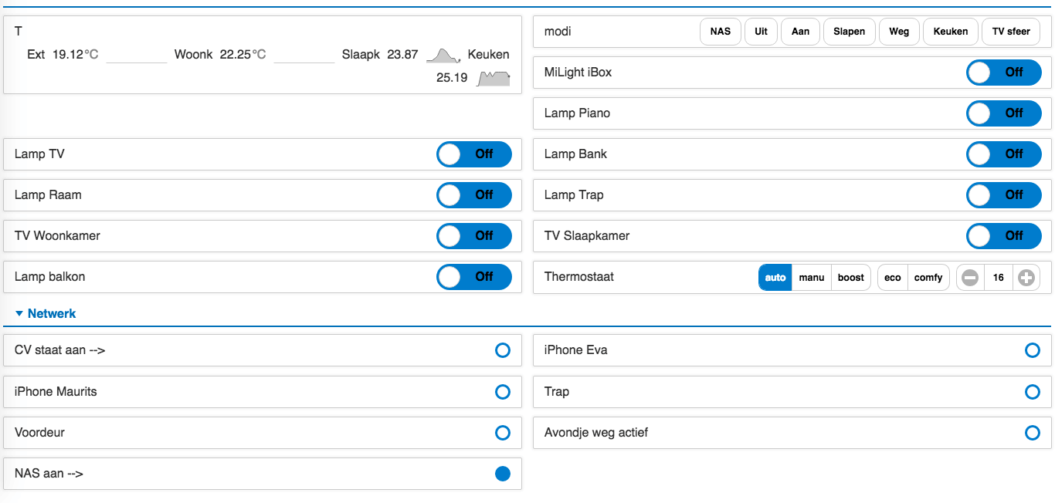Set thermostat to comfy preset

[x=928, y=278]
